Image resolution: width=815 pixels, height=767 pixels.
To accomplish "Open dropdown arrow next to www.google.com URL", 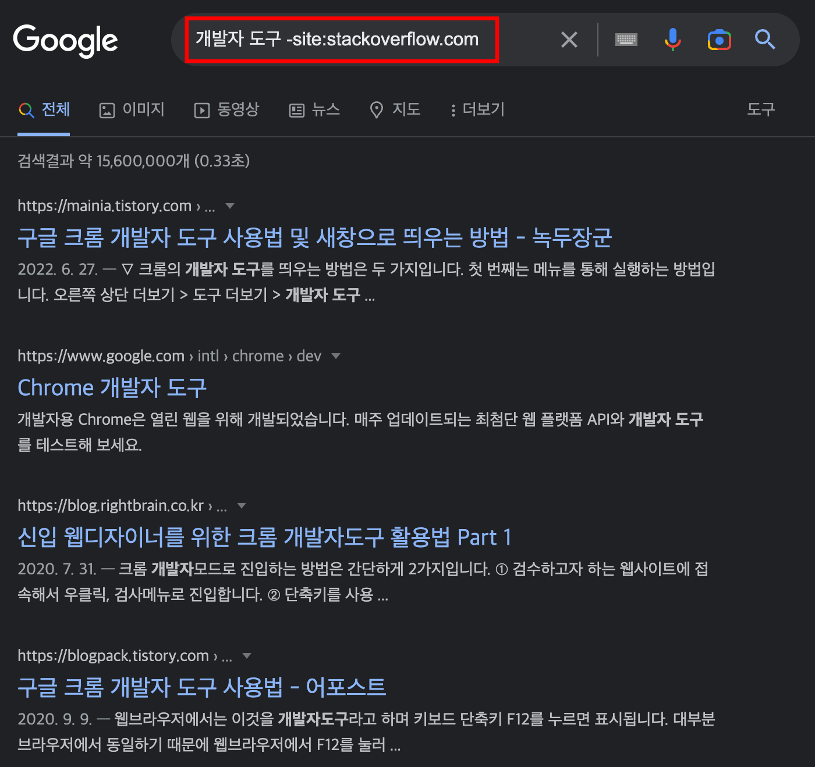I will 336,356.
